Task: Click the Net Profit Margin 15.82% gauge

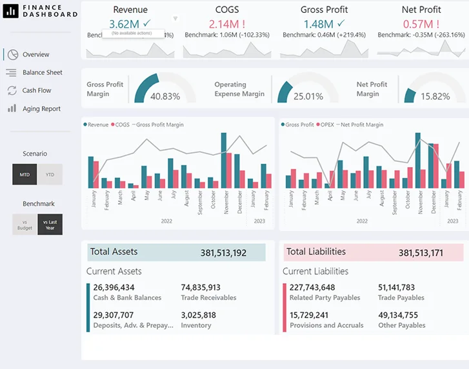Action: 435,88
